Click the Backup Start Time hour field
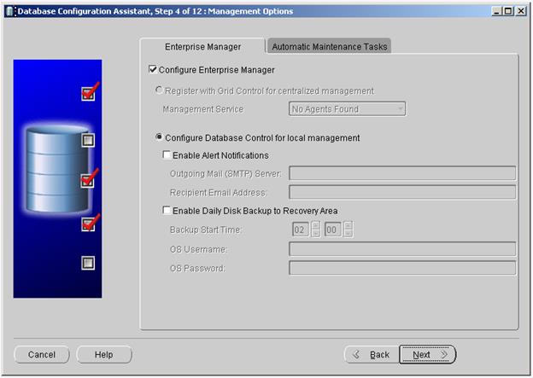 point(301,230)
